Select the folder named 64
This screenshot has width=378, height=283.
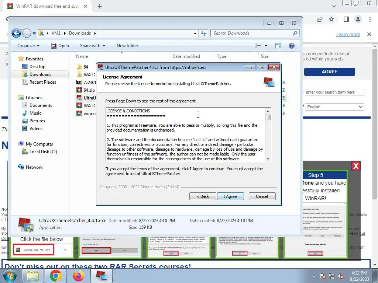(x=82, y=67)
